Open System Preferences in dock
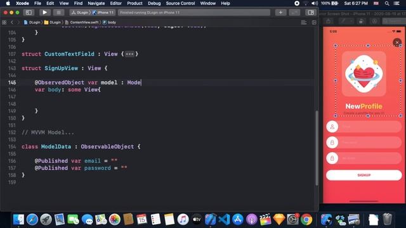The height and width of the screenshot is (228, 406). tap(293, 220)
